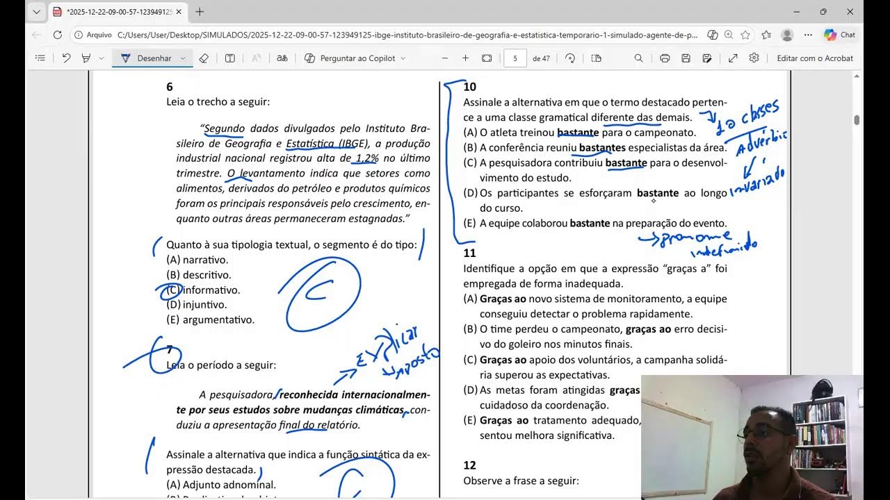This screenshot has height=500, width=890.
Task: Click question number 11 heading
Action: 469,253
